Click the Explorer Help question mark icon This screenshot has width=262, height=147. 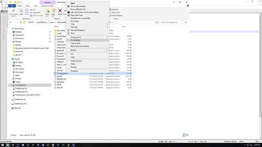coord(188,6)
